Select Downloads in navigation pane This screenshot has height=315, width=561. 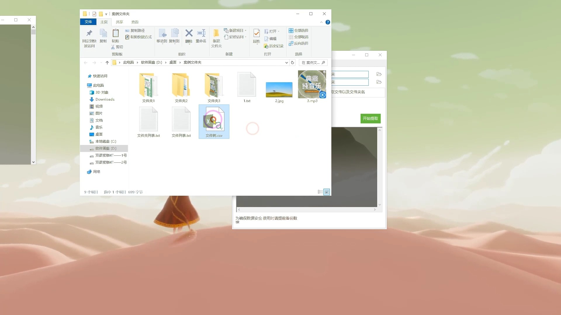click(105, 99)
